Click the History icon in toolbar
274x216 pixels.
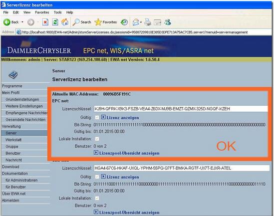[x=124, y=22]
